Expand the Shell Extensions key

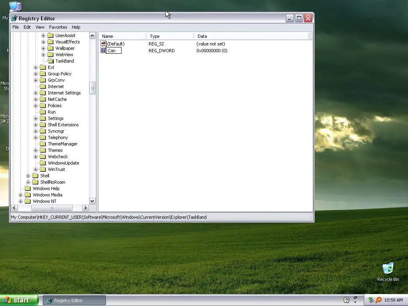click(35, 125)
